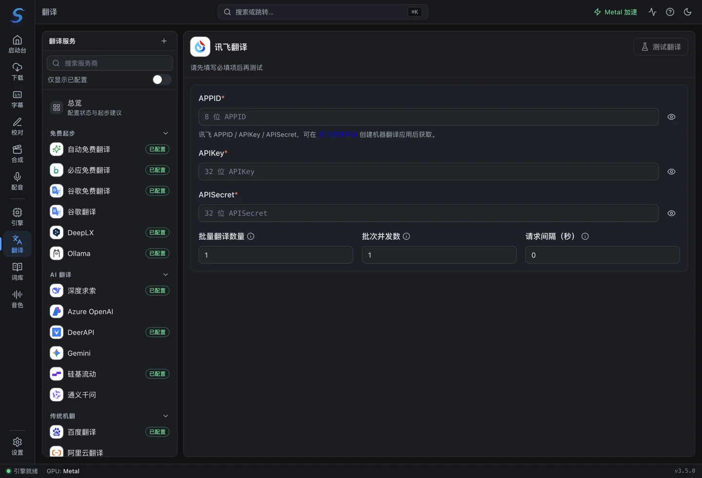Select 谷歌免费翻译 service
The image size is (702, 478).
click(110, 191)
